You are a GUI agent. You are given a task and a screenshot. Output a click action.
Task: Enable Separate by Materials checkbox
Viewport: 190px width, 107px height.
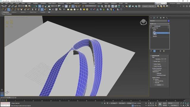(156, 73)
